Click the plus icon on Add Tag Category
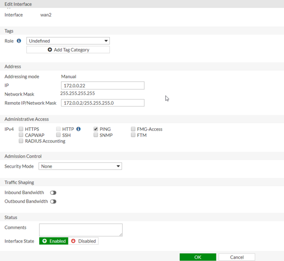This screenshot has width=284, height=261. click(50, 50)
